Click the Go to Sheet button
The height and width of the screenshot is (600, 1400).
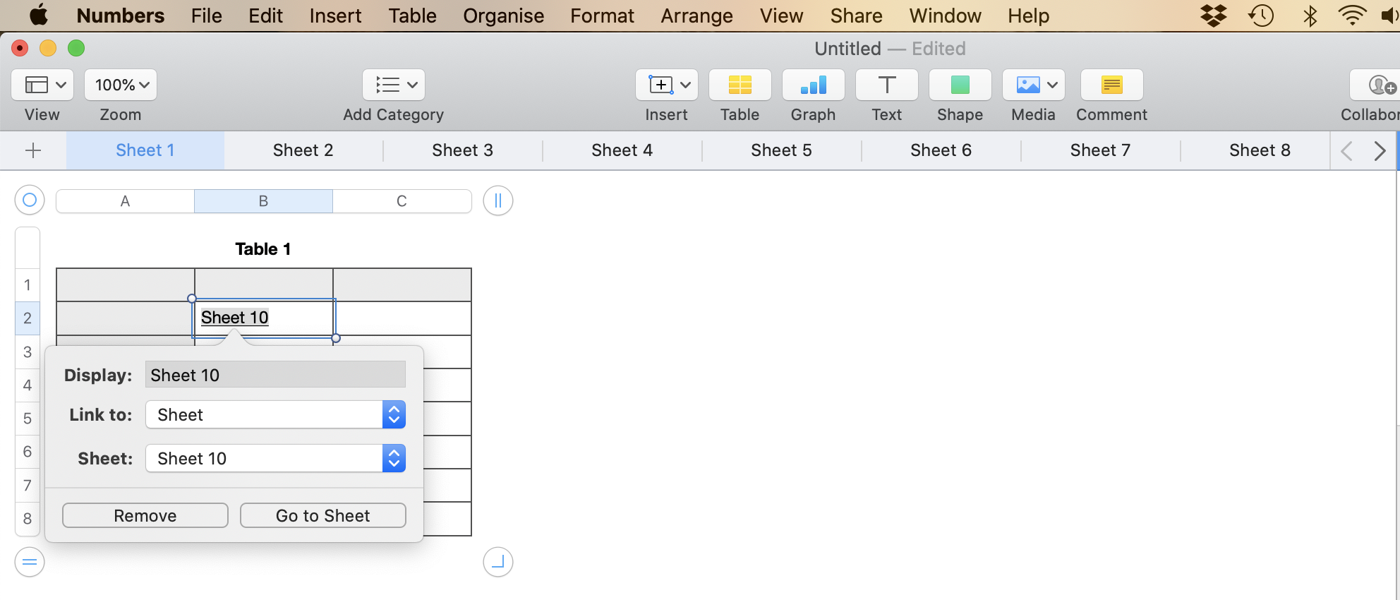pos(323,516)
